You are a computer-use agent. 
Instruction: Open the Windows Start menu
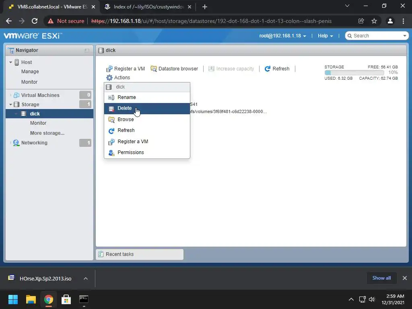(13, 299)
